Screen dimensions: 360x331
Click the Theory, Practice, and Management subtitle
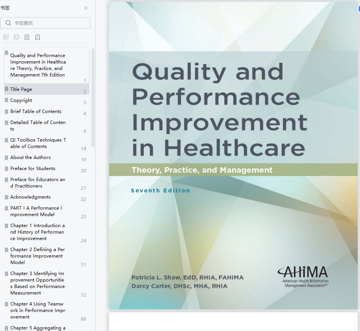pos(202,170)
